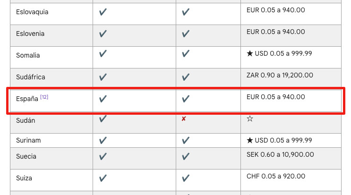Click the outlined star in Sudán row
Screen dimensions: 351x195
pos(250,119)
